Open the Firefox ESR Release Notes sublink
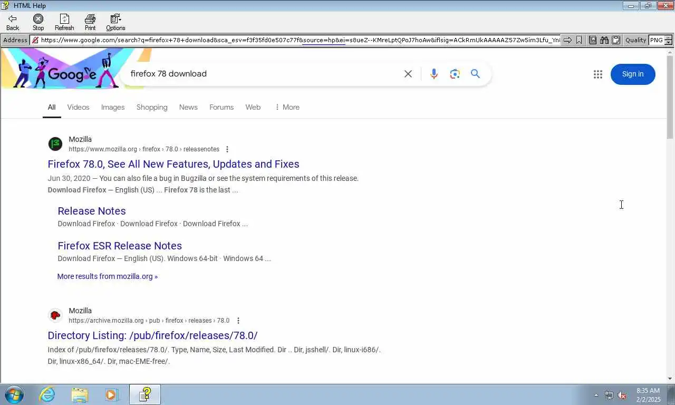This screenshot has height=405, width=675. point(120,246)
